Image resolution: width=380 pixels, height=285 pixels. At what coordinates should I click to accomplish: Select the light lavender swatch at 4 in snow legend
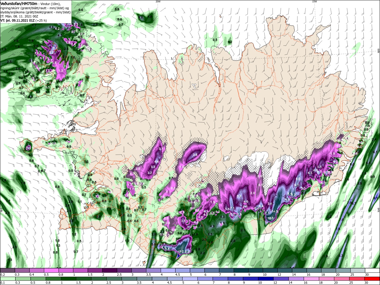[168, 270]
